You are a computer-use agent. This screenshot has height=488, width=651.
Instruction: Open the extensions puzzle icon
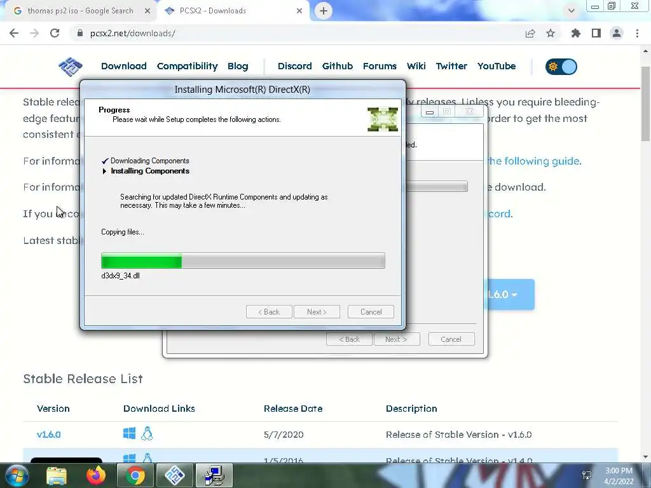575,33
